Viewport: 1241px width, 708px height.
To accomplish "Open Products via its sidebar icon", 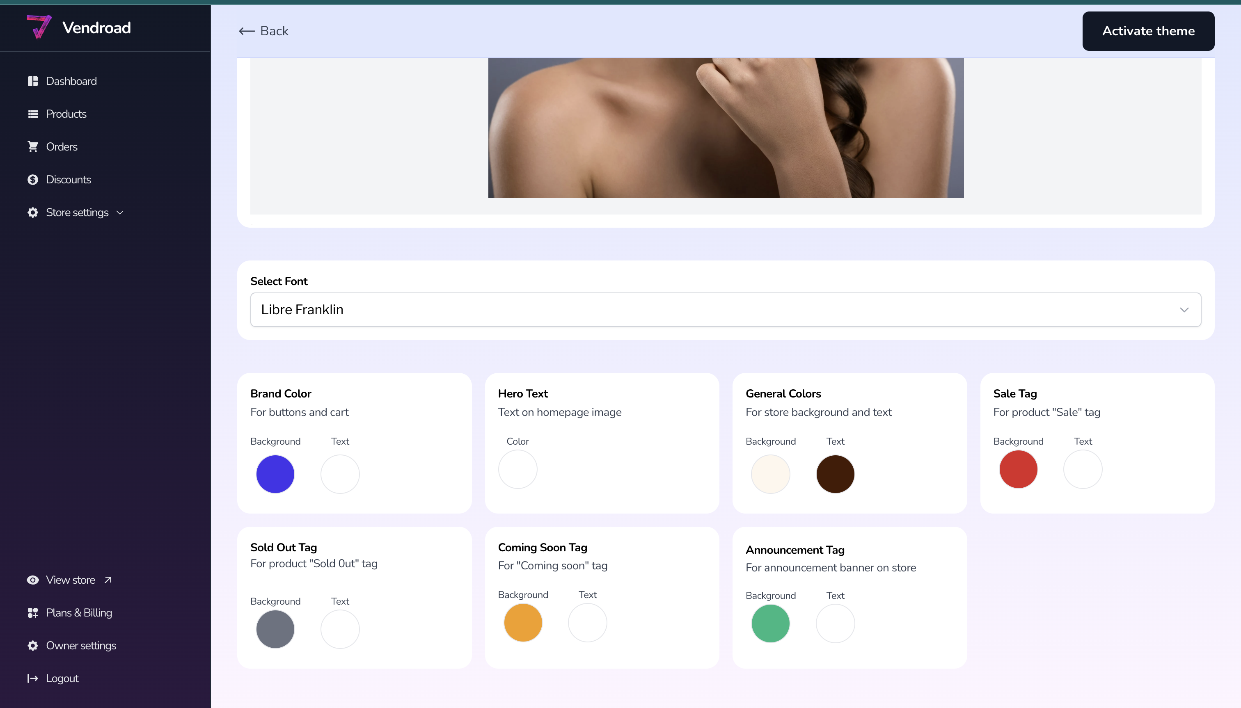I will [32, 113].
